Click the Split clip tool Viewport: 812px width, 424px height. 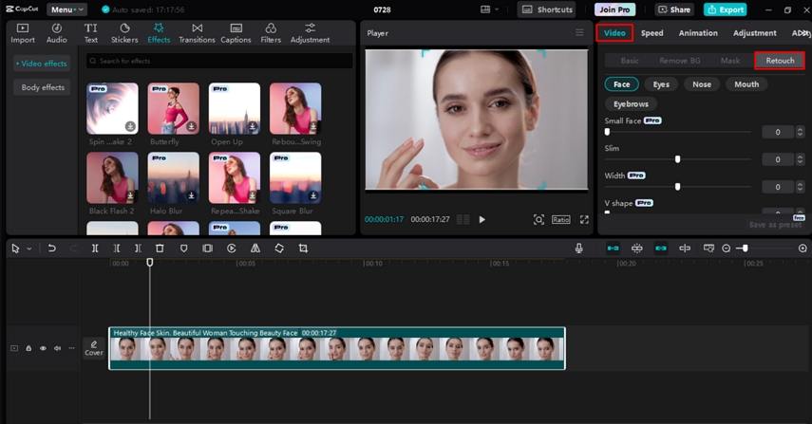coord(95,249)
